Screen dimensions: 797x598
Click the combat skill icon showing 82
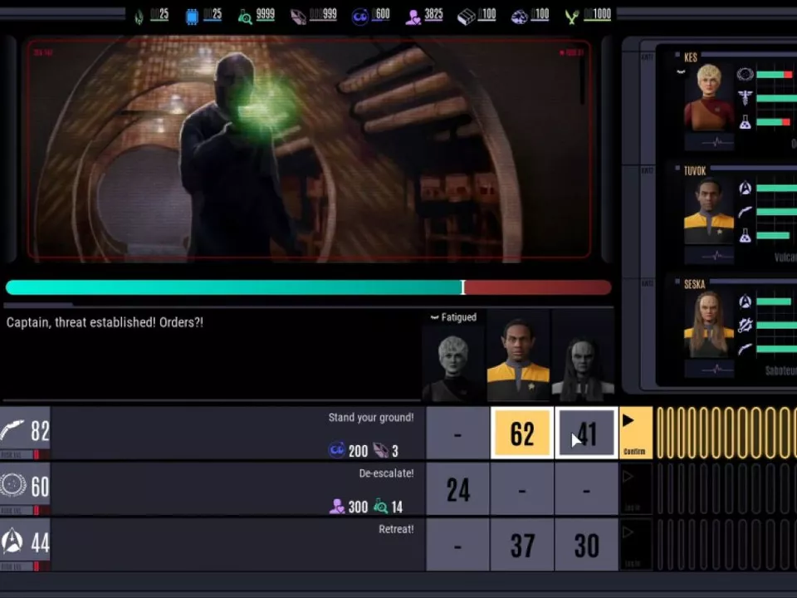[12, 430]
